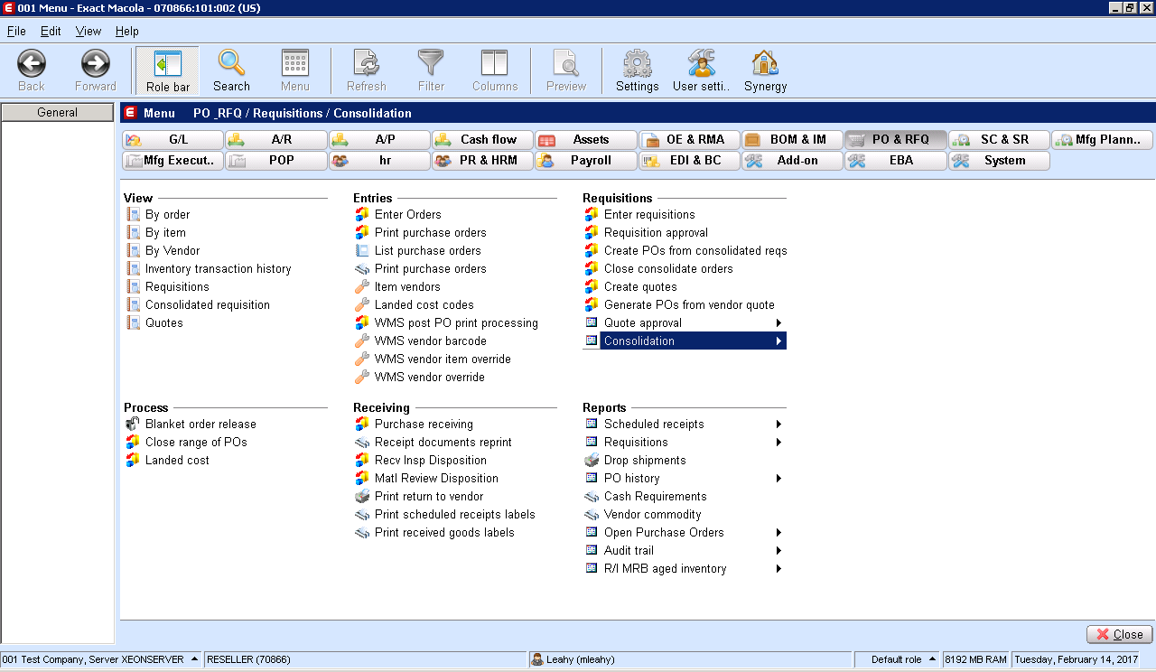The height and width of the screenshot is (672, 1156).
Task: Open the File menu
Action: (16, 31)
